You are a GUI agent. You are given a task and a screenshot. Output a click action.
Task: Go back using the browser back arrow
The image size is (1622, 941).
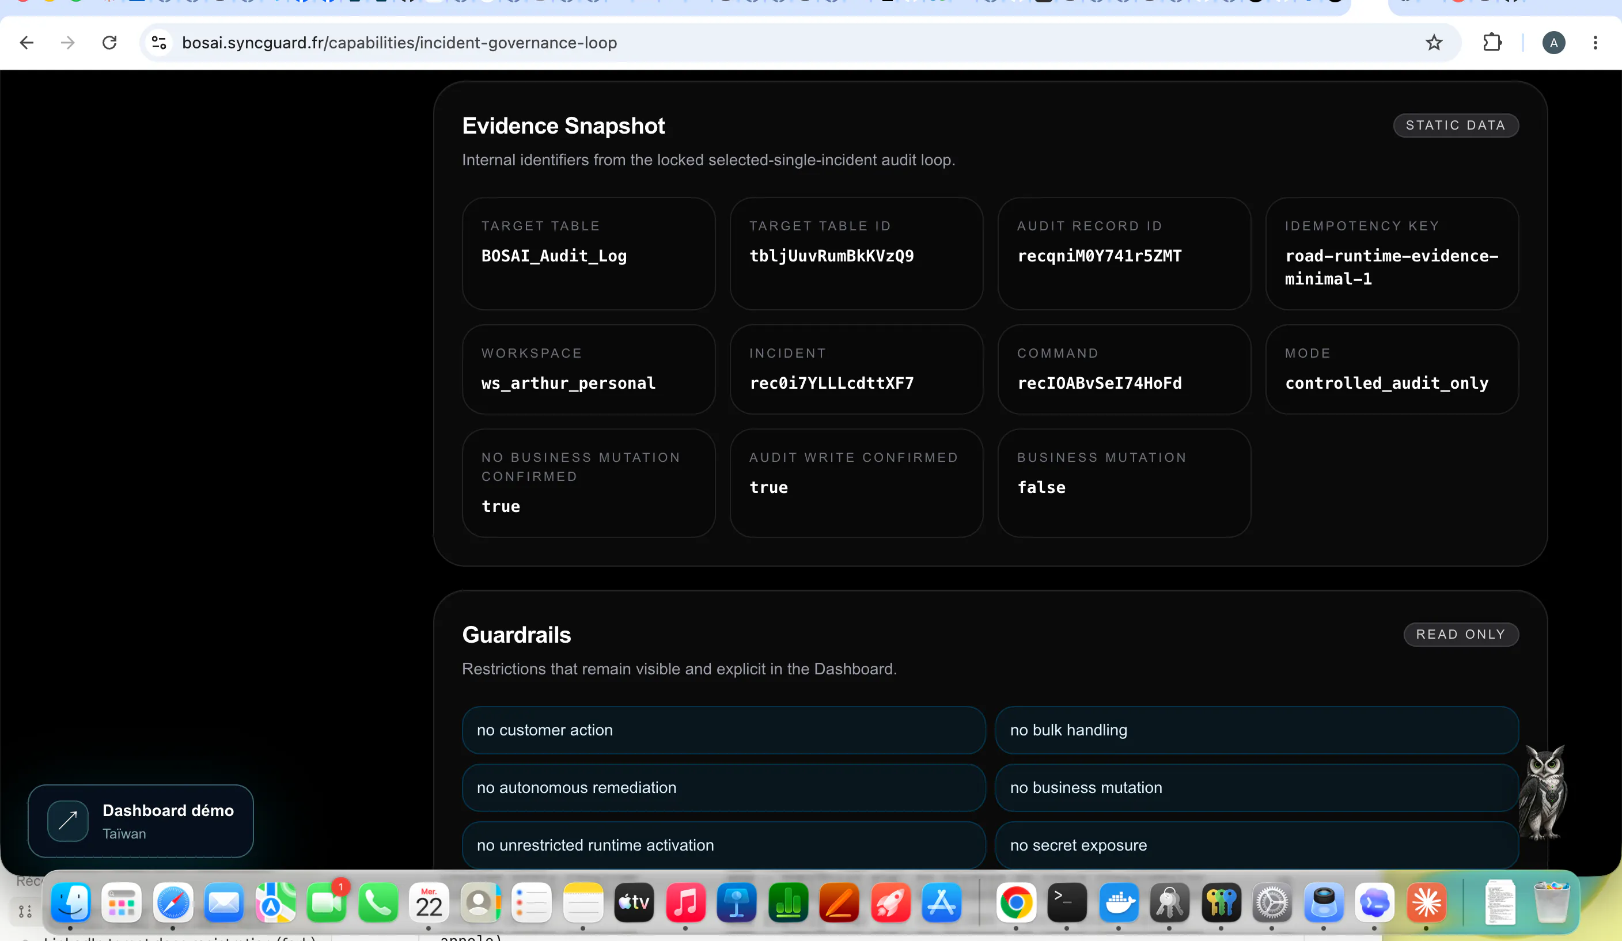26,43
